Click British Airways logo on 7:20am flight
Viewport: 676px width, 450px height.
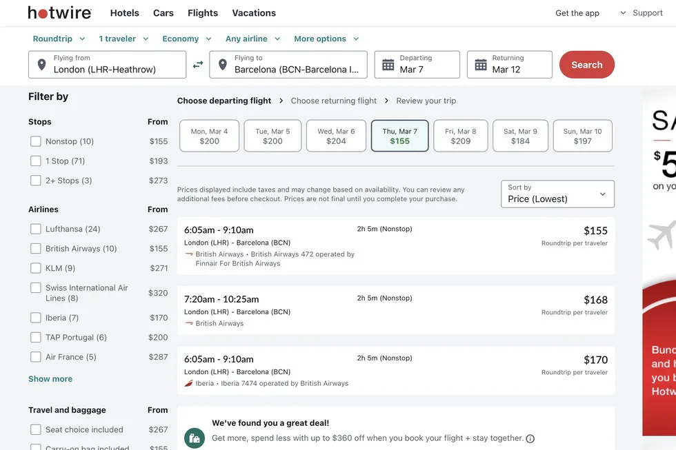pos(188,323)
